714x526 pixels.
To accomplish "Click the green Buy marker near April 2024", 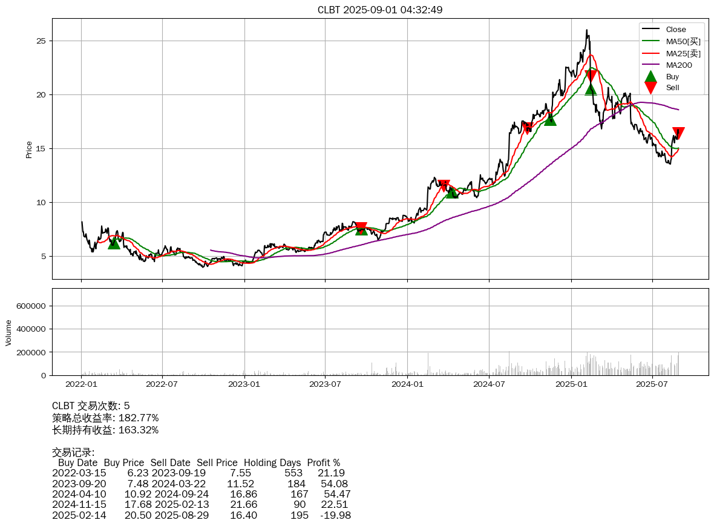I will (452, 192).
